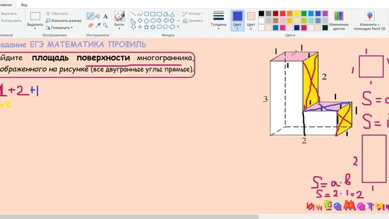Choose the right triangle shape

coord(134,21)
